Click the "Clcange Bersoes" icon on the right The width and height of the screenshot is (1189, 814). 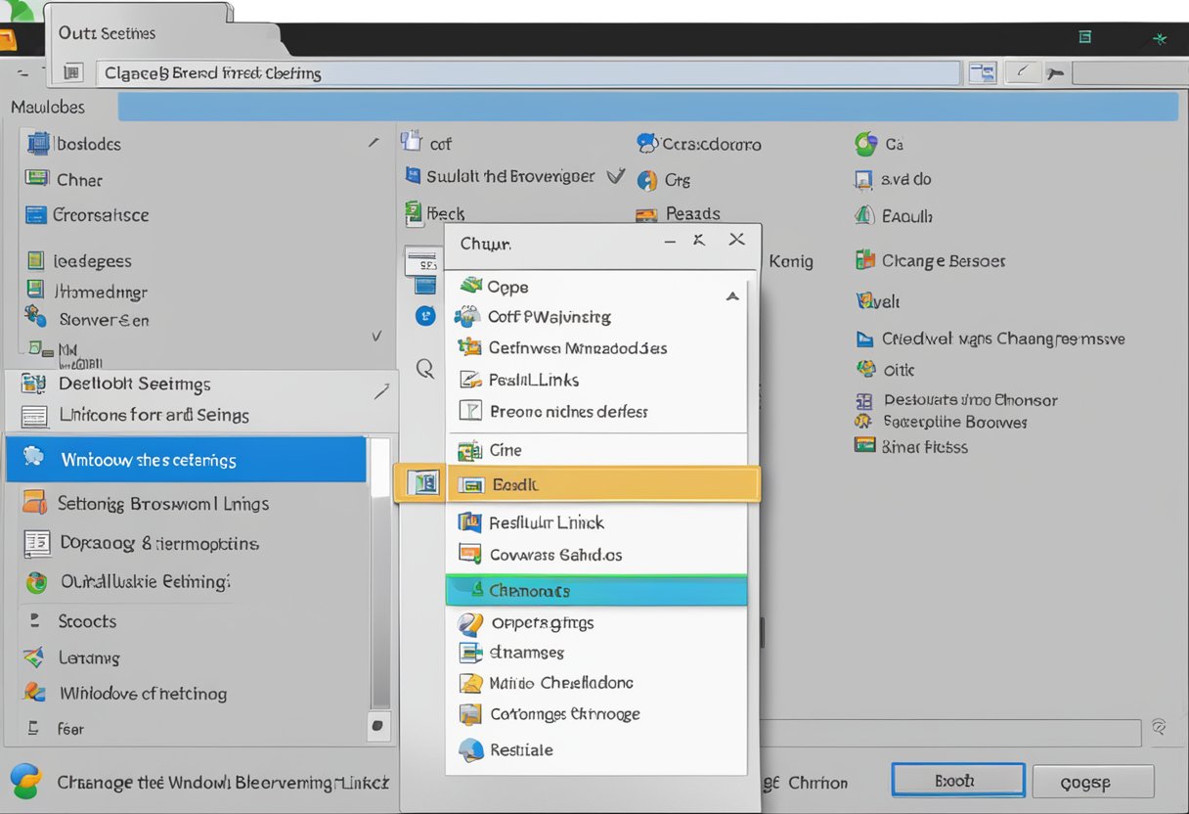pos(865,260)
